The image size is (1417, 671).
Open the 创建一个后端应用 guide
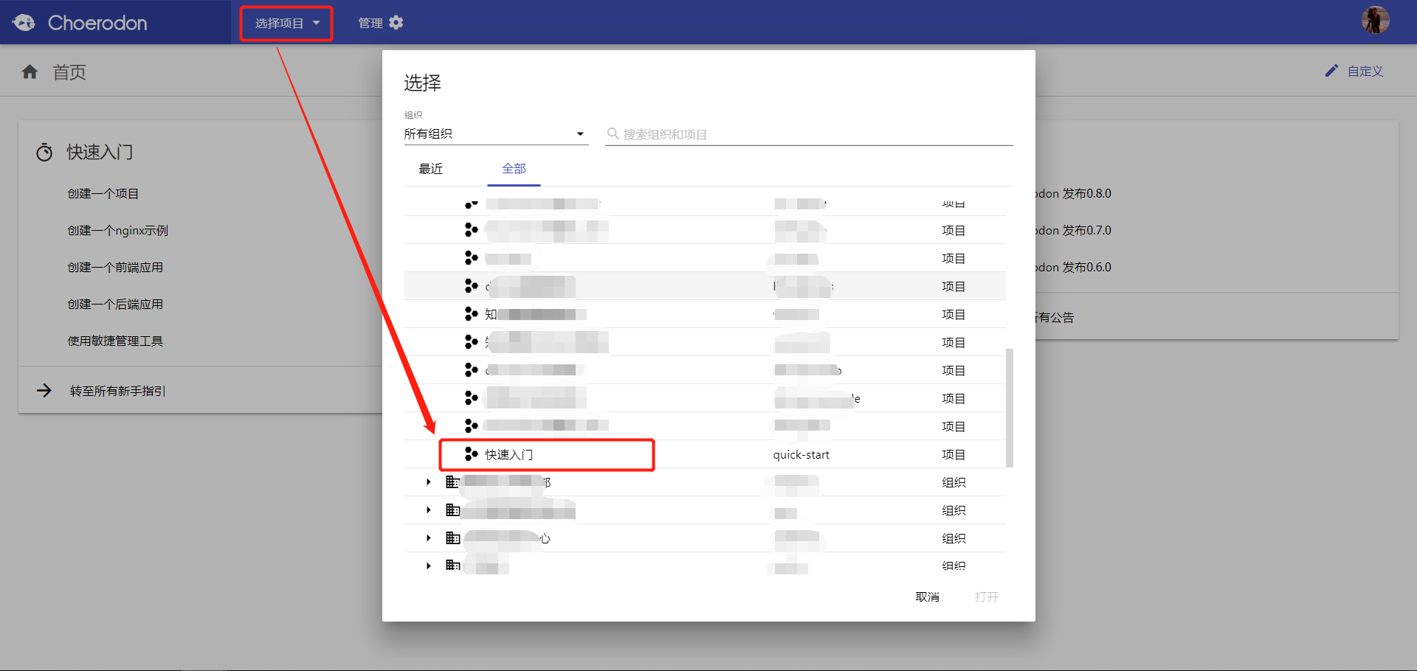(x=115, y=305)
